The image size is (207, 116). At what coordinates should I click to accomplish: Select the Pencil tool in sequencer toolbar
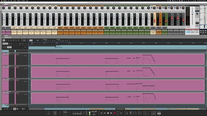click(x=6, y=40)
